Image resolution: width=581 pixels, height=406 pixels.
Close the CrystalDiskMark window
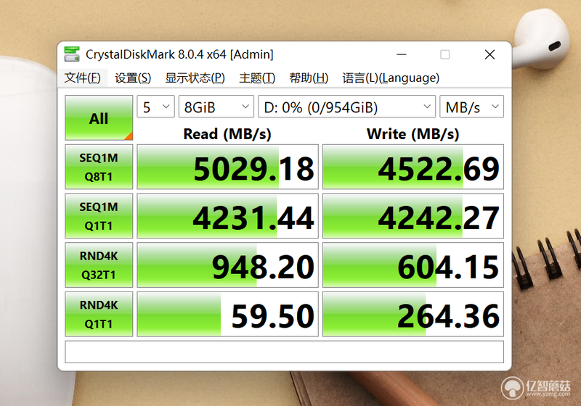489,54
